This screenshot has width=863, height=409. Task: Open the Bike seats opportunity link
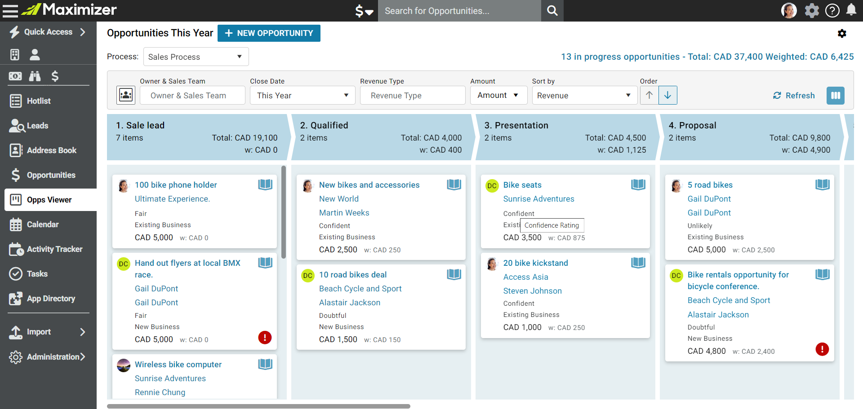tap(522, 185)
